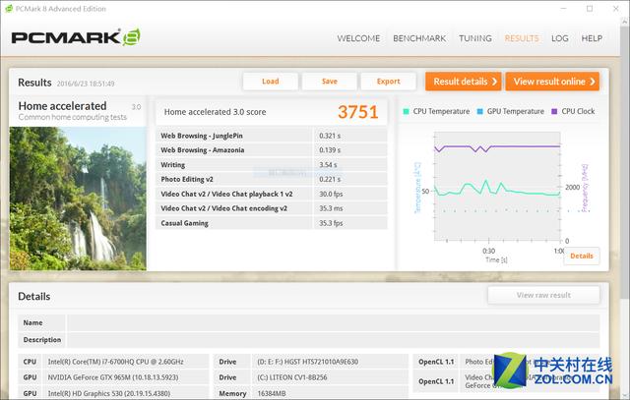Open the LOG tab
Image resolution: width=630 pixels, height=400 pixels.
point(560,38)
